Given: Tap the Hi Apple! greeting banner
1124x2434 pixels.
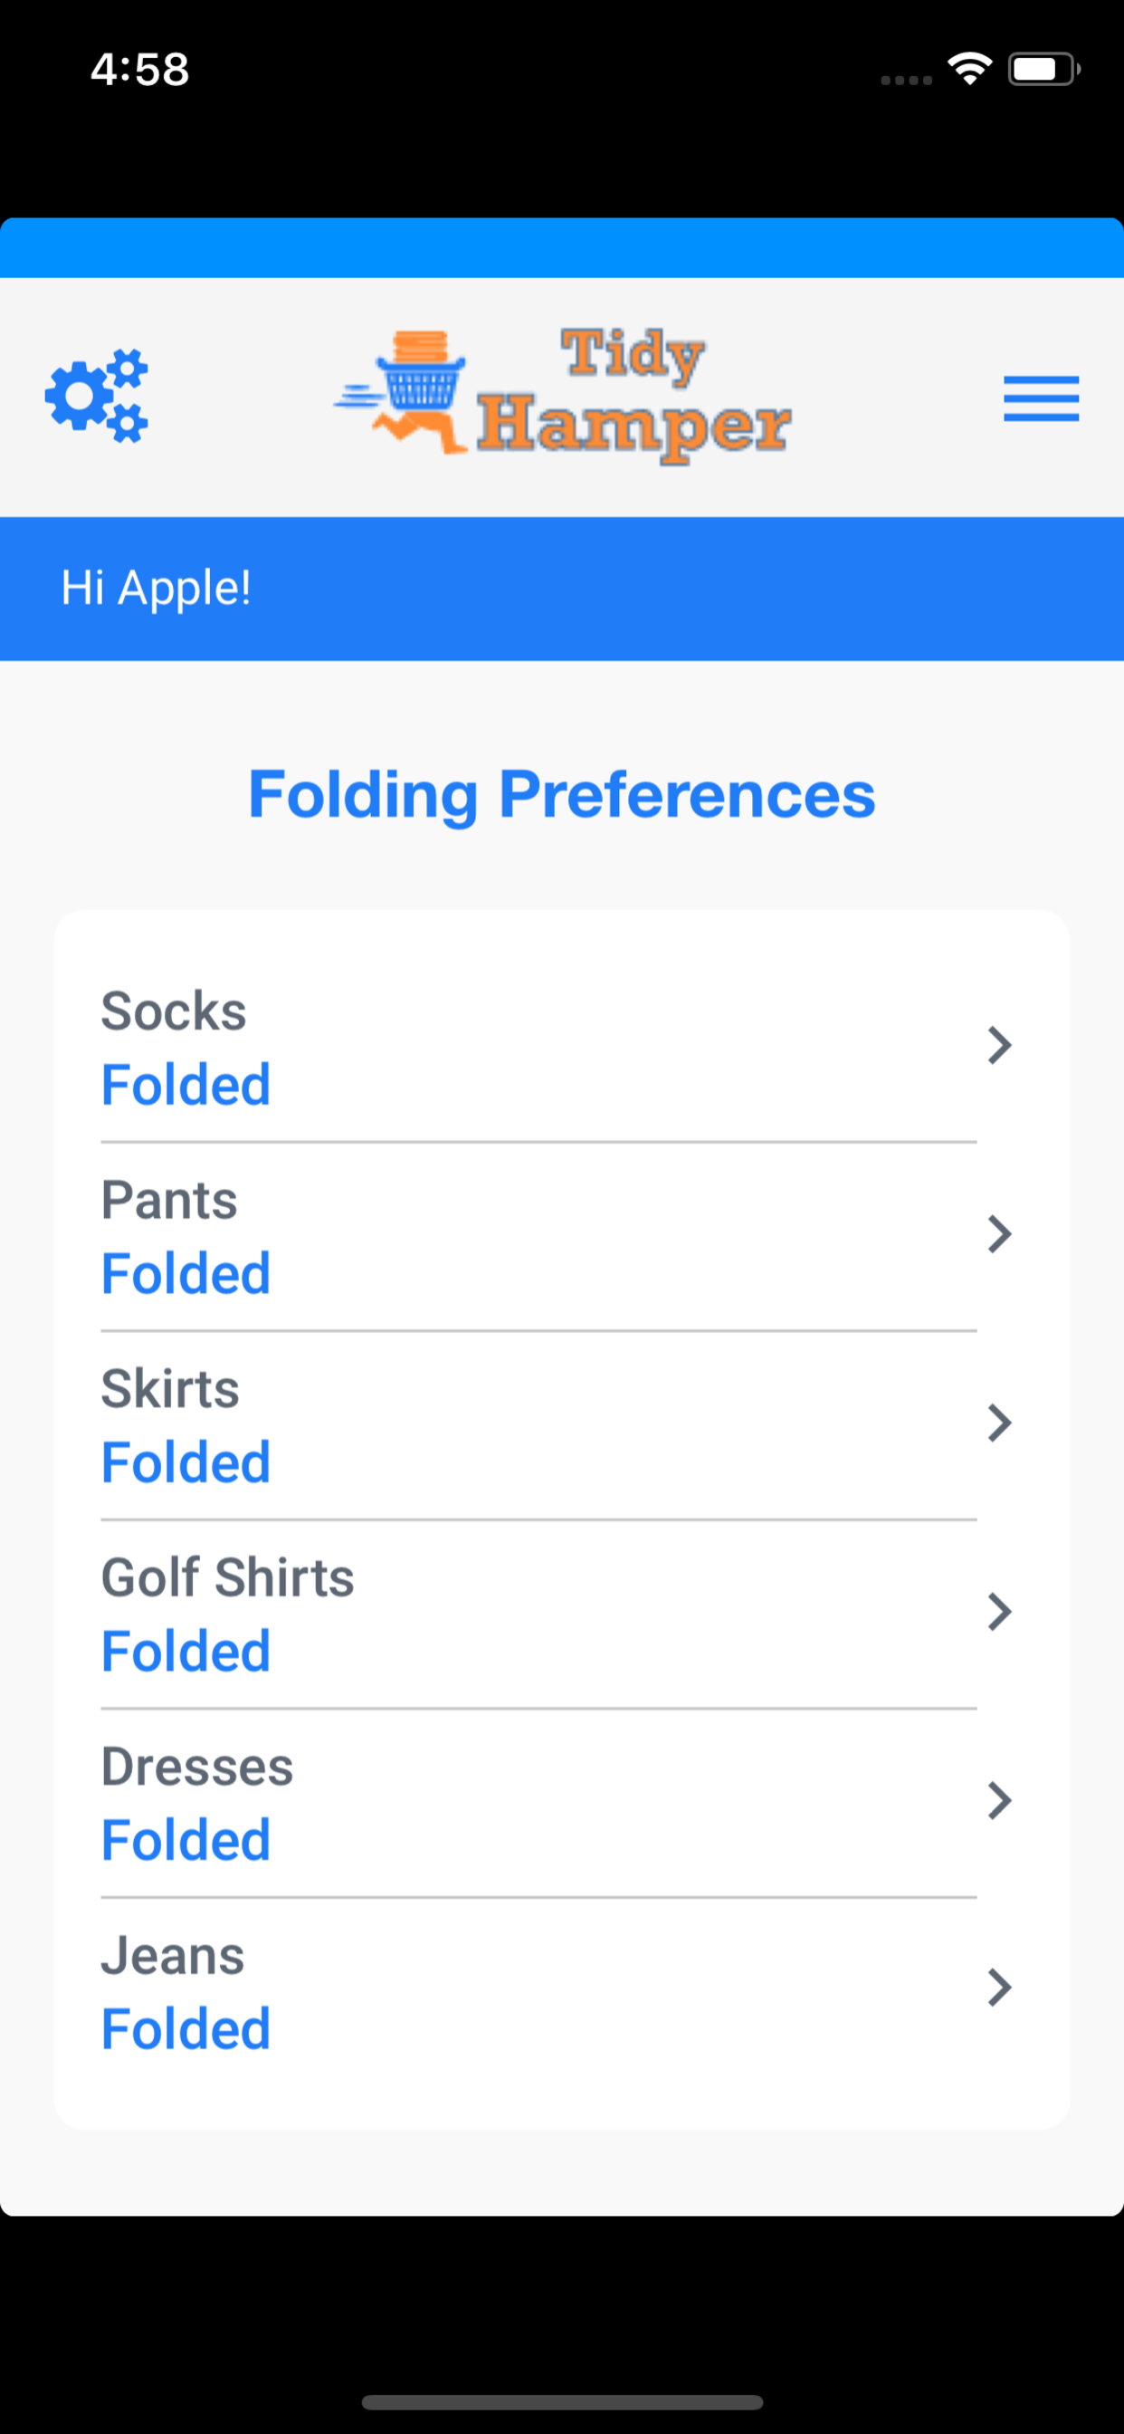Looking at the screenshot, I should point(562,589).
